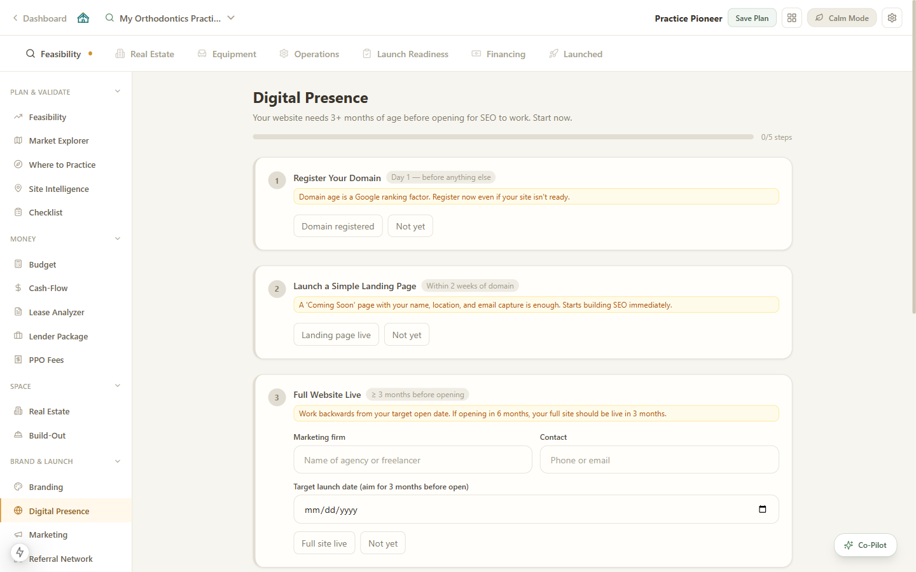The height and width of the screenshot is (572, 916).
Task: Click the Co-Pilot sparkle icon
Action: point(849,545)
